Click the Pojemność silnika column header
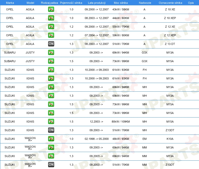This screenshot has height=169, width=199. (x=71, y=3)
